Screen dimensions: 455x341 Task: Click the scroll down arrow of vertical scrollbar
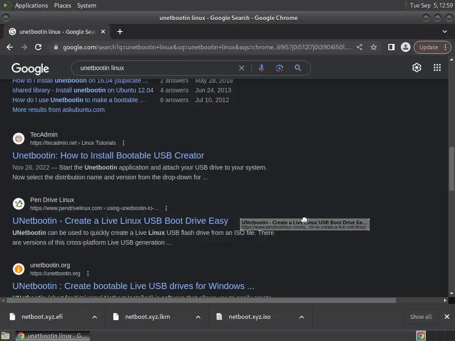click(451, 293)
